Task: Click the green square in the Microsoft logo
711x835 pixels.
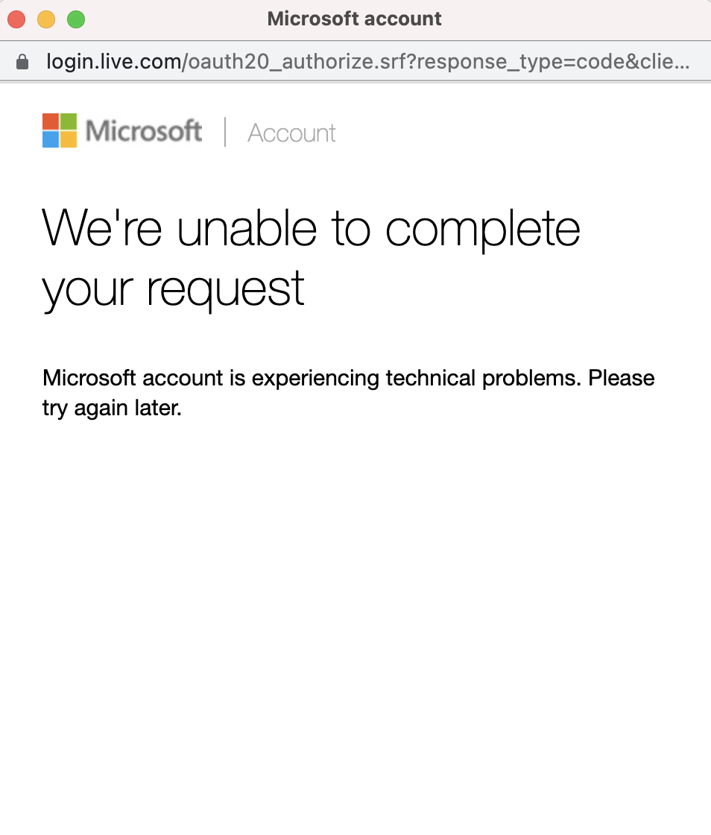Action: tap(69, 121)
